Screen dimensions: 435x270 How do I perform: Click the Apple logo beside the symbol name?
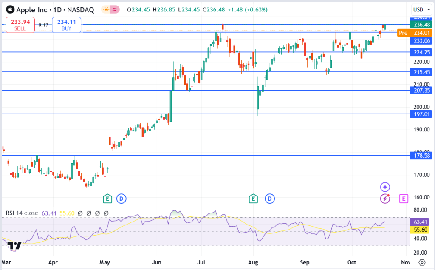[10, 10]
